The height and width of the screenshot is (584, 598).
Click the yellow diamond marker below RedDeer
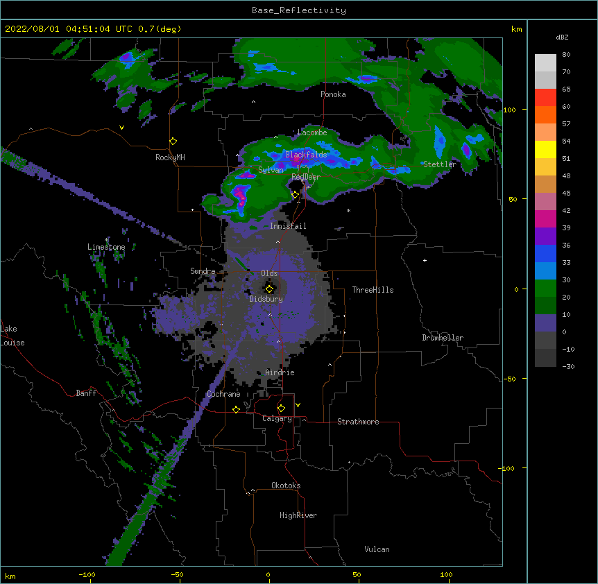point(296,195)
